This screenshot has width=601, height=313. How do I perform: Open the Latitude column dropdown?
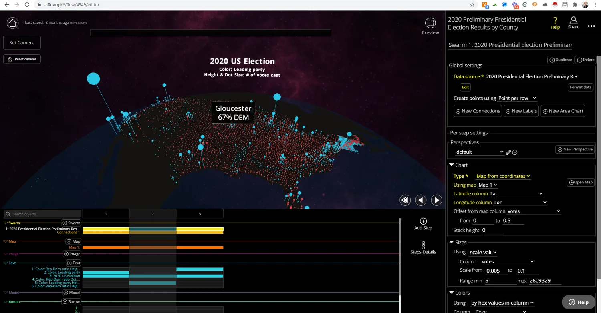point(516,194)
